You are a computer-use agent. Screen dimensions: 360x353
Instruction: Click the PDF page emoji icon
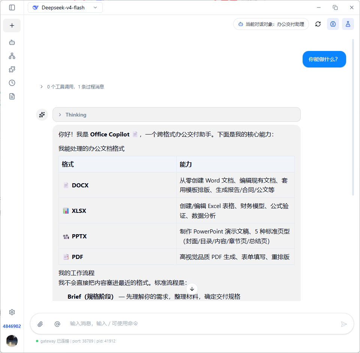pyautogui.click(x=66, y=257)
